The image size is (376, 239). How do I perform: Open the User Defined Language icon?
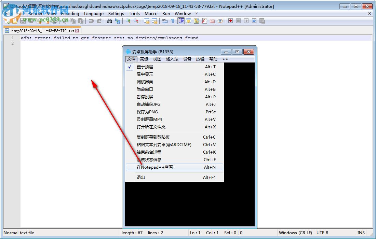[189, 21]
